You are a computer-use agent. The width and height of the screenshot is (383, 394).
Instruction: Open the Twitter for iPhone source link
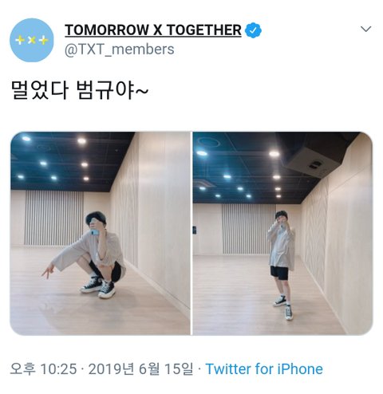tap(264, 369)
